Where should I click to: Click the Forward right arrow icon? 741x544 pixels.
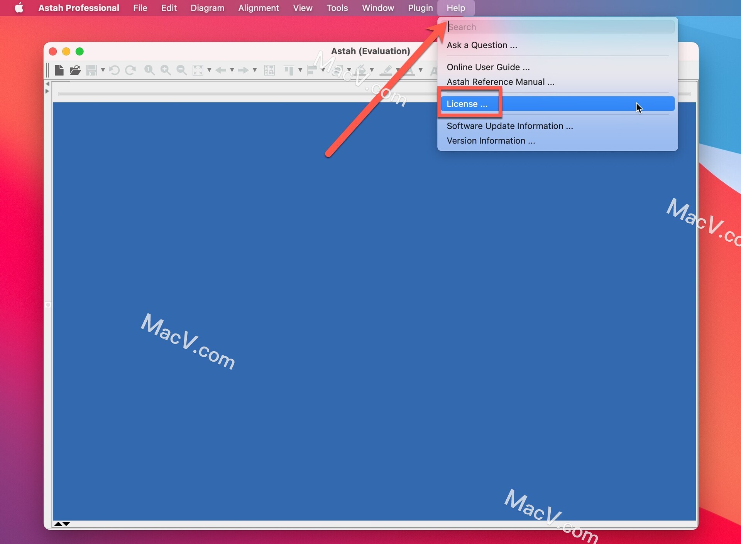click(243, 70)
